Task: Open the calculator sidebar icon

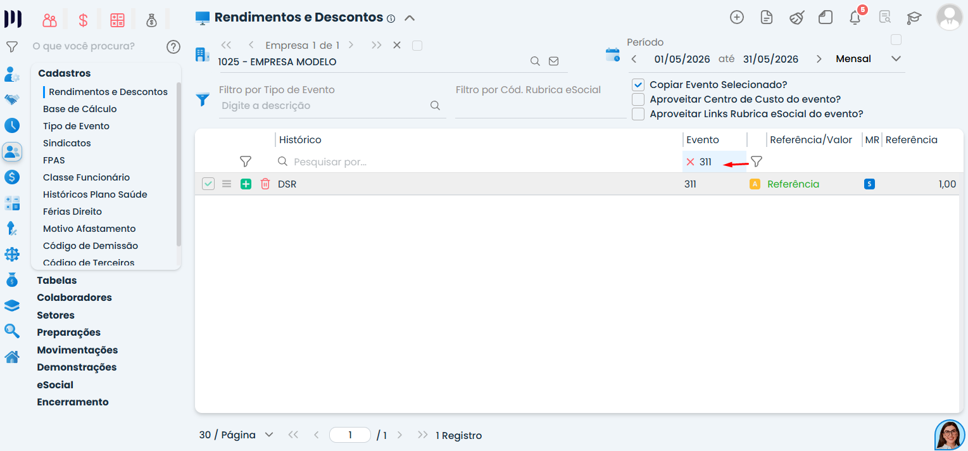Action: tap(12, 203)
